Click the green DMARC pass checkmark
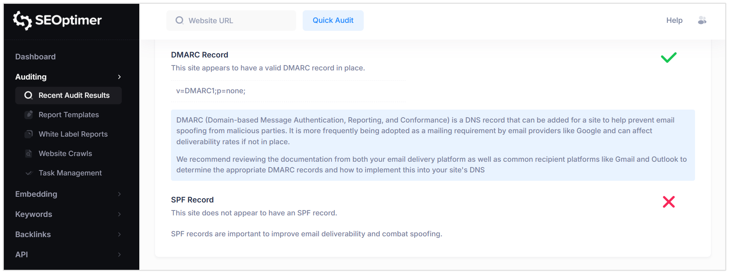Screen dimensions: 729x274 pyautogui.click(x=669, y=57)
